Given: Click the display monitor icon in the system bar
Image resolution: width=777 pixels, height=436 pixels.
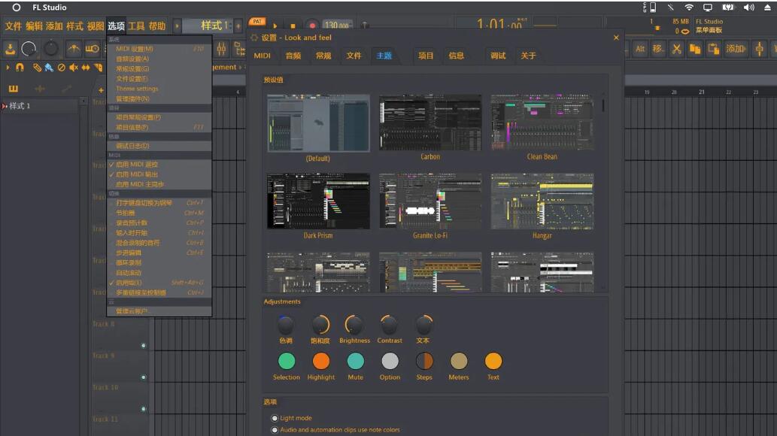Looking at the screenshot, I should coord(708,8).
